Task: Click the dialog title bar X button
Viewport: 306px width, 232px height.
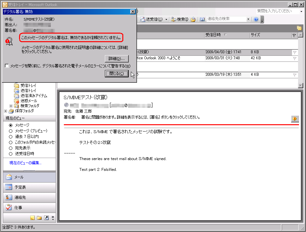Action: click(133, 12)
